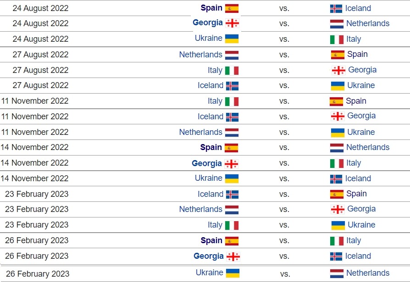410x284 pixels.
Task: Open Italy link opposite Spain on 26 February
Action: coord(354,240)
